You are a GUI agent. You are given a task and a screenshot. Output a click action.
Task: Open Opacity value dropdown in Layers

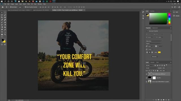166,68
